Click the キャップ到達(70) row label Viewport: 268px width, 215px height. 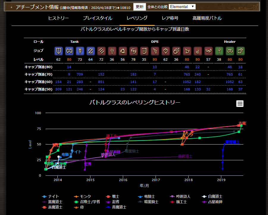click(38, 74)
